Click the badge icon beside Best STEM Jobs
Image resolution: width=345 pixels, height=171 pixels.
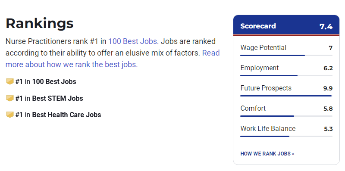coord(10,98)
